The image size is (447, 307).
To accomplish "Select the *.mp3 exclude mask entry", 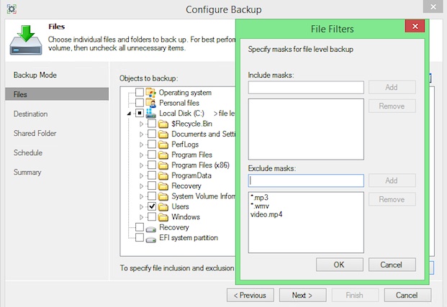I will pos(260,196).
